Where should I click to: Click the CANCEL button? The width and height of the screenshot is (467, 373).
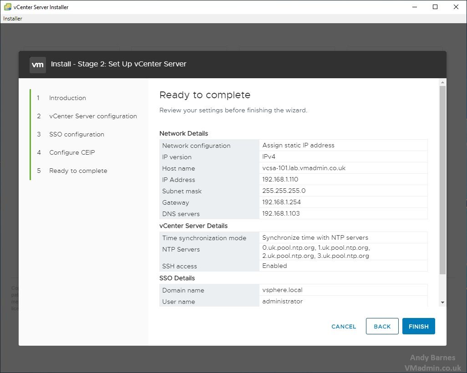coord(344,327)
